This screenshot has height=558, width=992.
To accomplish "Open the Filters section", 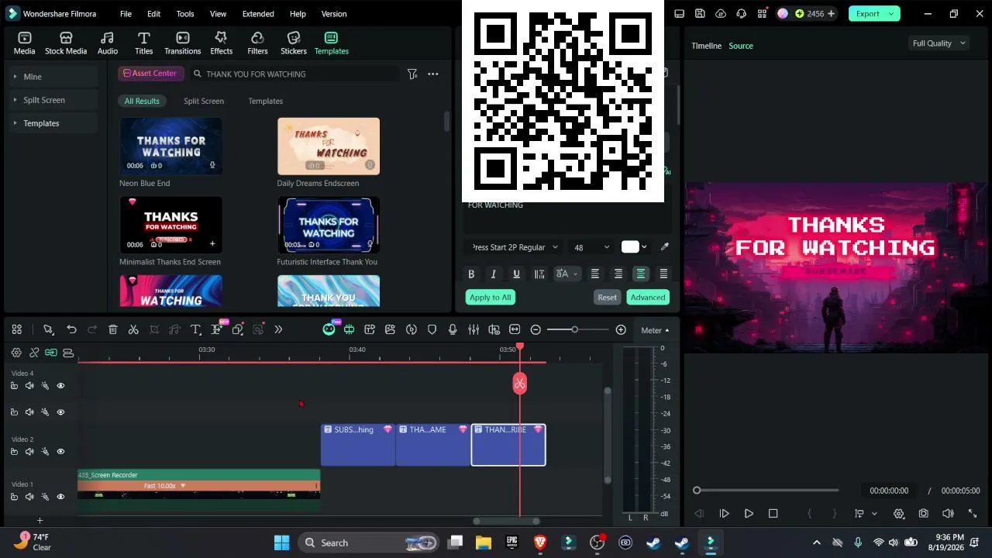I will (x=257, y=43).
